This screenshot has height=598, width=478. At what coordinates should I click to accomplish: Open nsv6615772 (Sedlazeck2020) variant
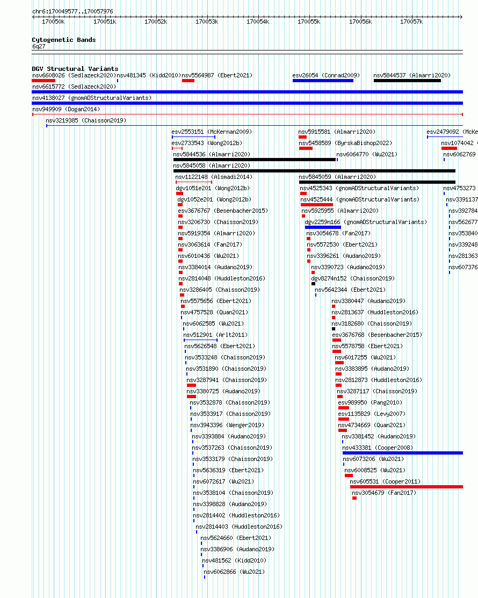(x=74, y=87)
